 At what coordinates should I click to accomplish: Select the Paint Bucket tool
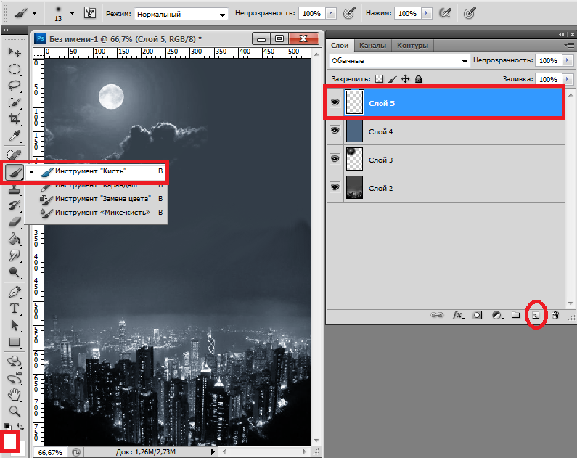[x=15, y=239]
